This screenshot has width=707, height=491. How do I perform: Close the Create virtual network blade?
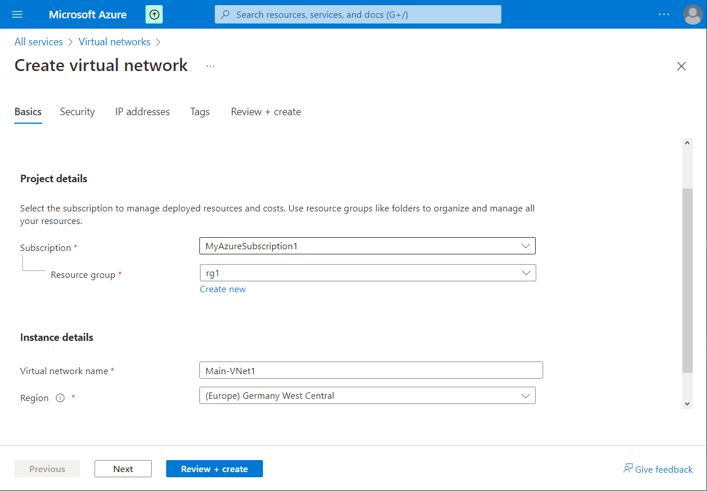point(681,66)
